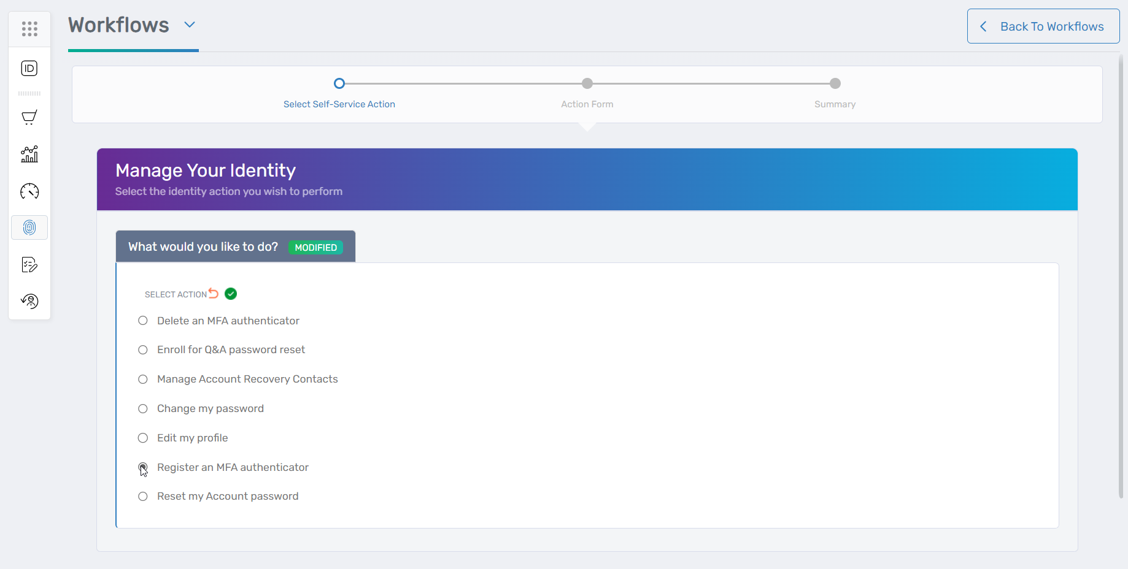This screenshot has width=1128, height=569.
Task: Open the user review sidebar icon
Action: tap(29, 301)
